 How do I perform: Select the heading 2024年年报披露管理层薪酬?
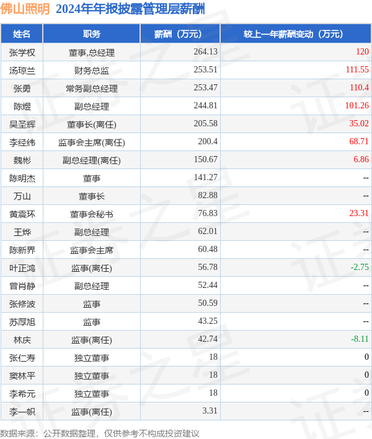(x=130, y=9)
